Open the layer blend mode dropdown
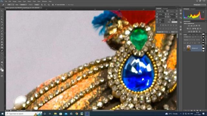 [x=190, y=40]
